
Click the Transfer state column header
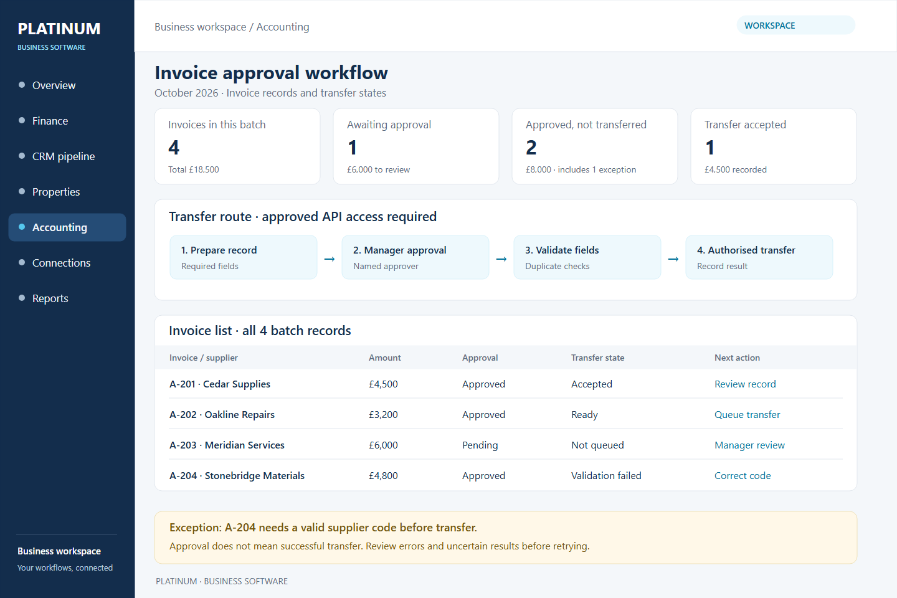click(597, 358)
